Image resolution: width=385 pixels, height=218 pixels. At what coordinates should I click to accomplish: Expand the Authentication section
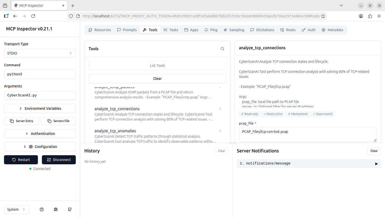40,134
